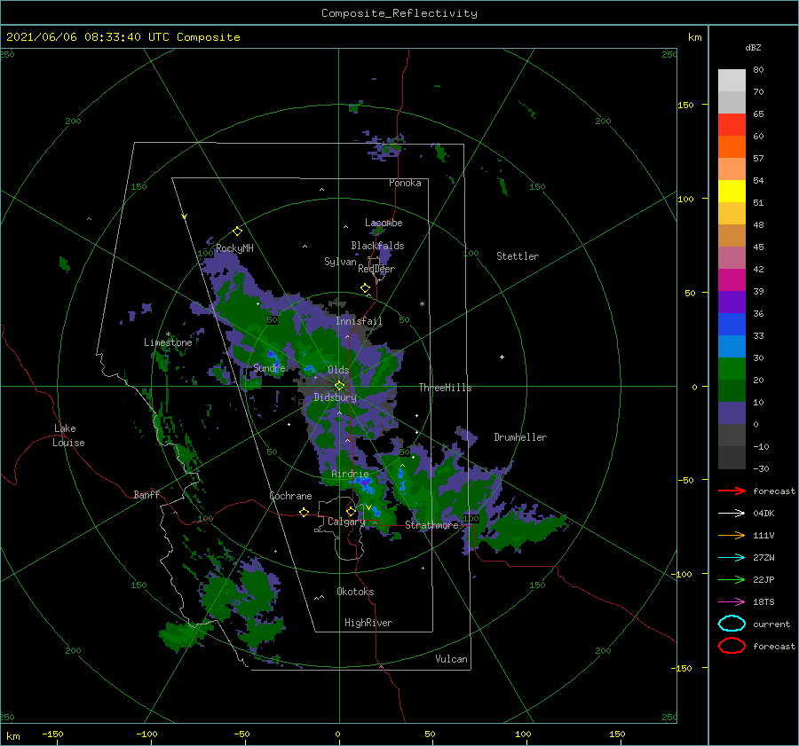Click the Ponoka city label
The image size is (799, 746).
point(405,183)
